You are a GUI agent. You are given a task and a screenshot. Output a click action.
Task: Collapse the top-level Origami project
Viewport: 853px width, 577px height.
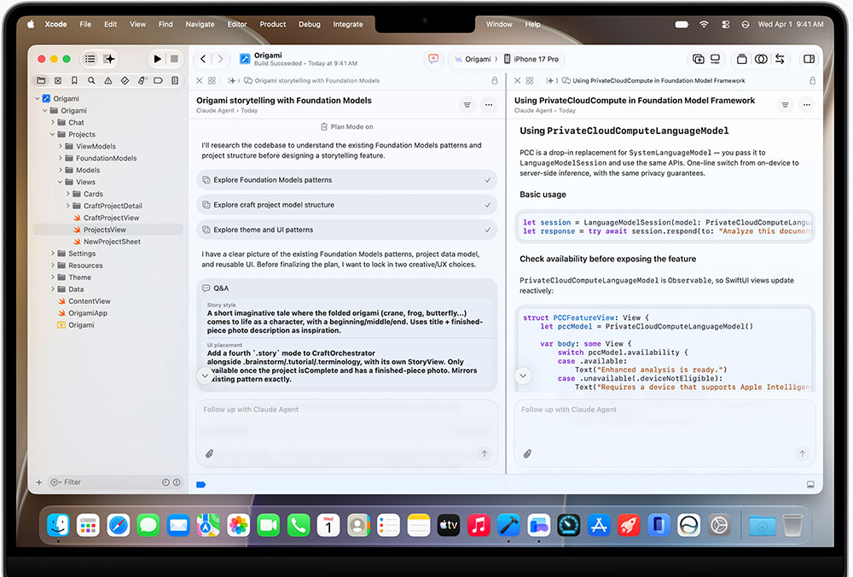pos(38,98)
